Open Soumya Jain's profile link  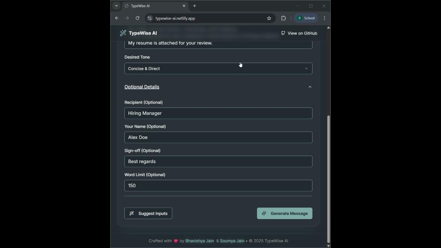[x=232, y=241]
